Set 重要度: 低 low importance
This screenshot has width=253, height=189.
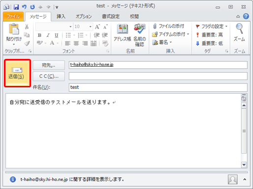(209, 43)
